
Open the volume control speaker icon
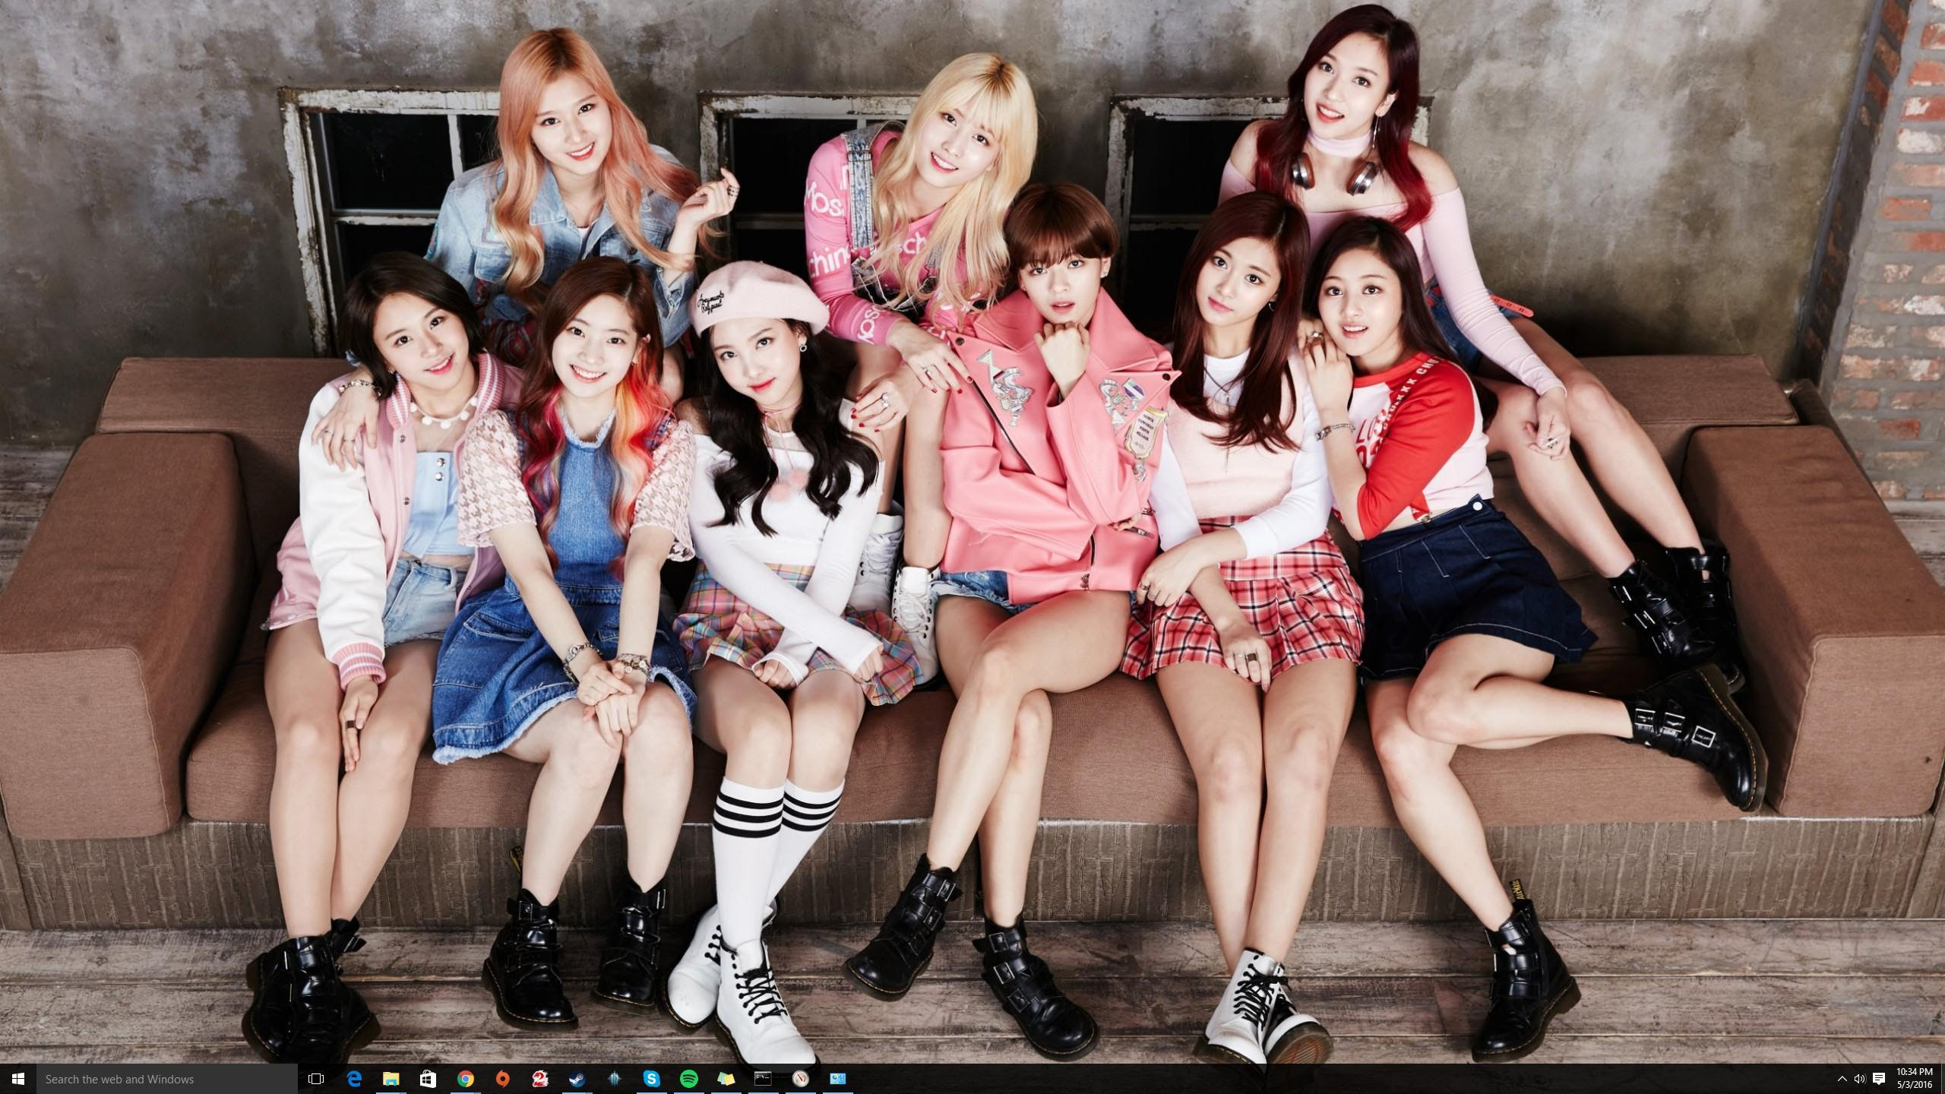(1860, 1079)
